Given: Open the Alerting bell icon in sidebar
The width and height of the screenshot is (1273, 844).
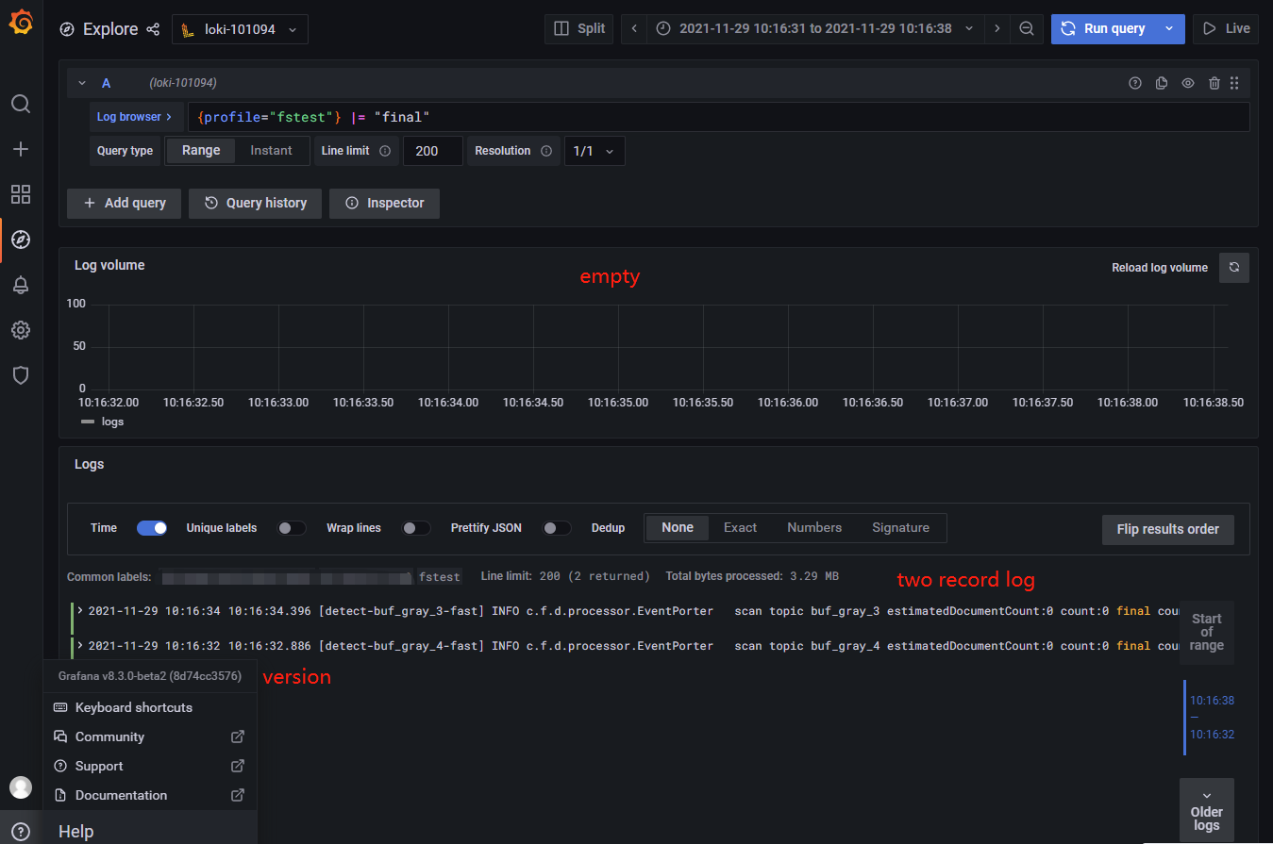Looking at the screenshot, I should tap(21, 285).
